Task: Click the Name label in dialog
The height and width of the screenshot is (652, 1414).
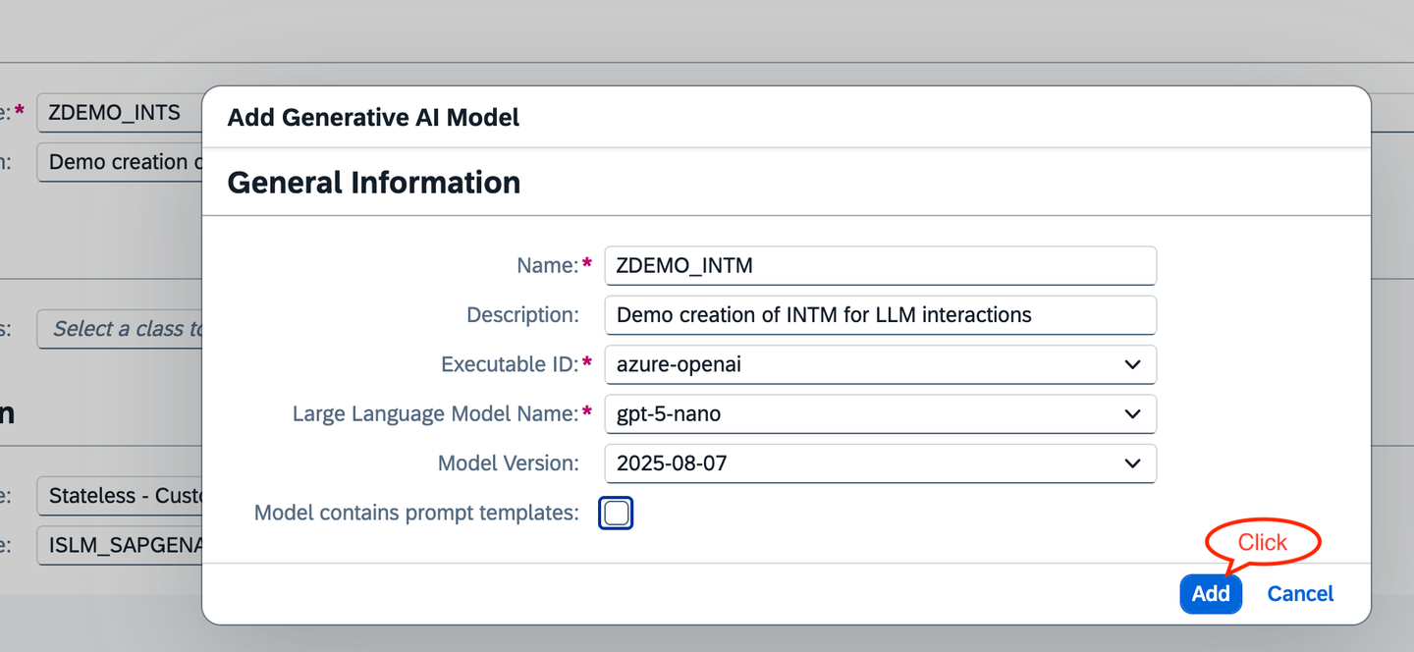Action: coord(547,265)
